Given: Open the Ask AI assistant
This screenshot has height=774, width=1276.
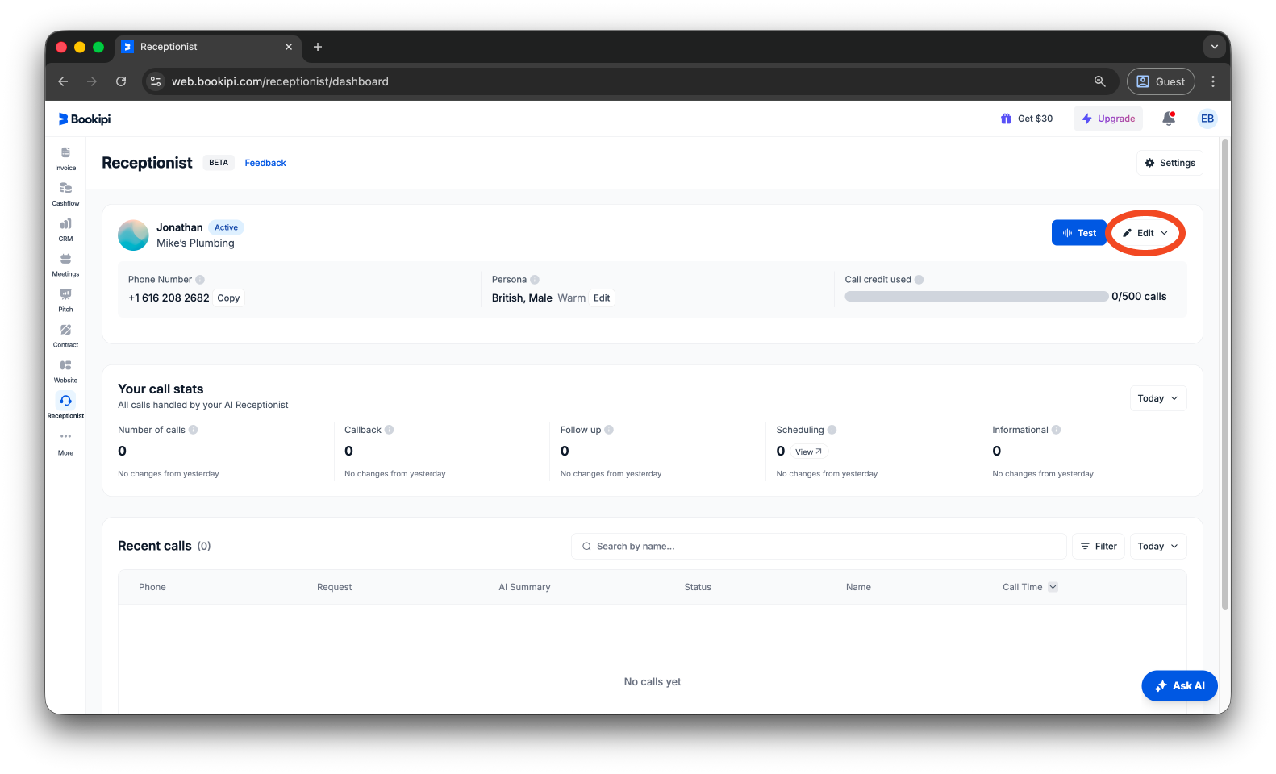Looking at the screenshot, I should [x=1179, y=686].
